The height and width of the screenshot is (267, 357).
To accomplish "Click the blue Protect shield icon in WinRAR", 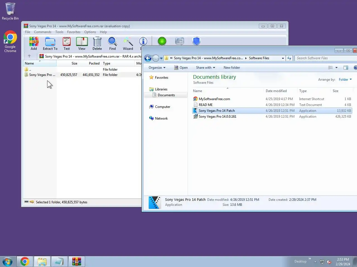I will [x=196, y=41].
